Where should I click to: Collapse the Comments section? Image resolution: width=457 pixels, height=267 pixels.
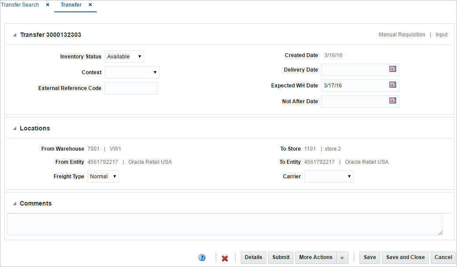(x=14, y=203)
